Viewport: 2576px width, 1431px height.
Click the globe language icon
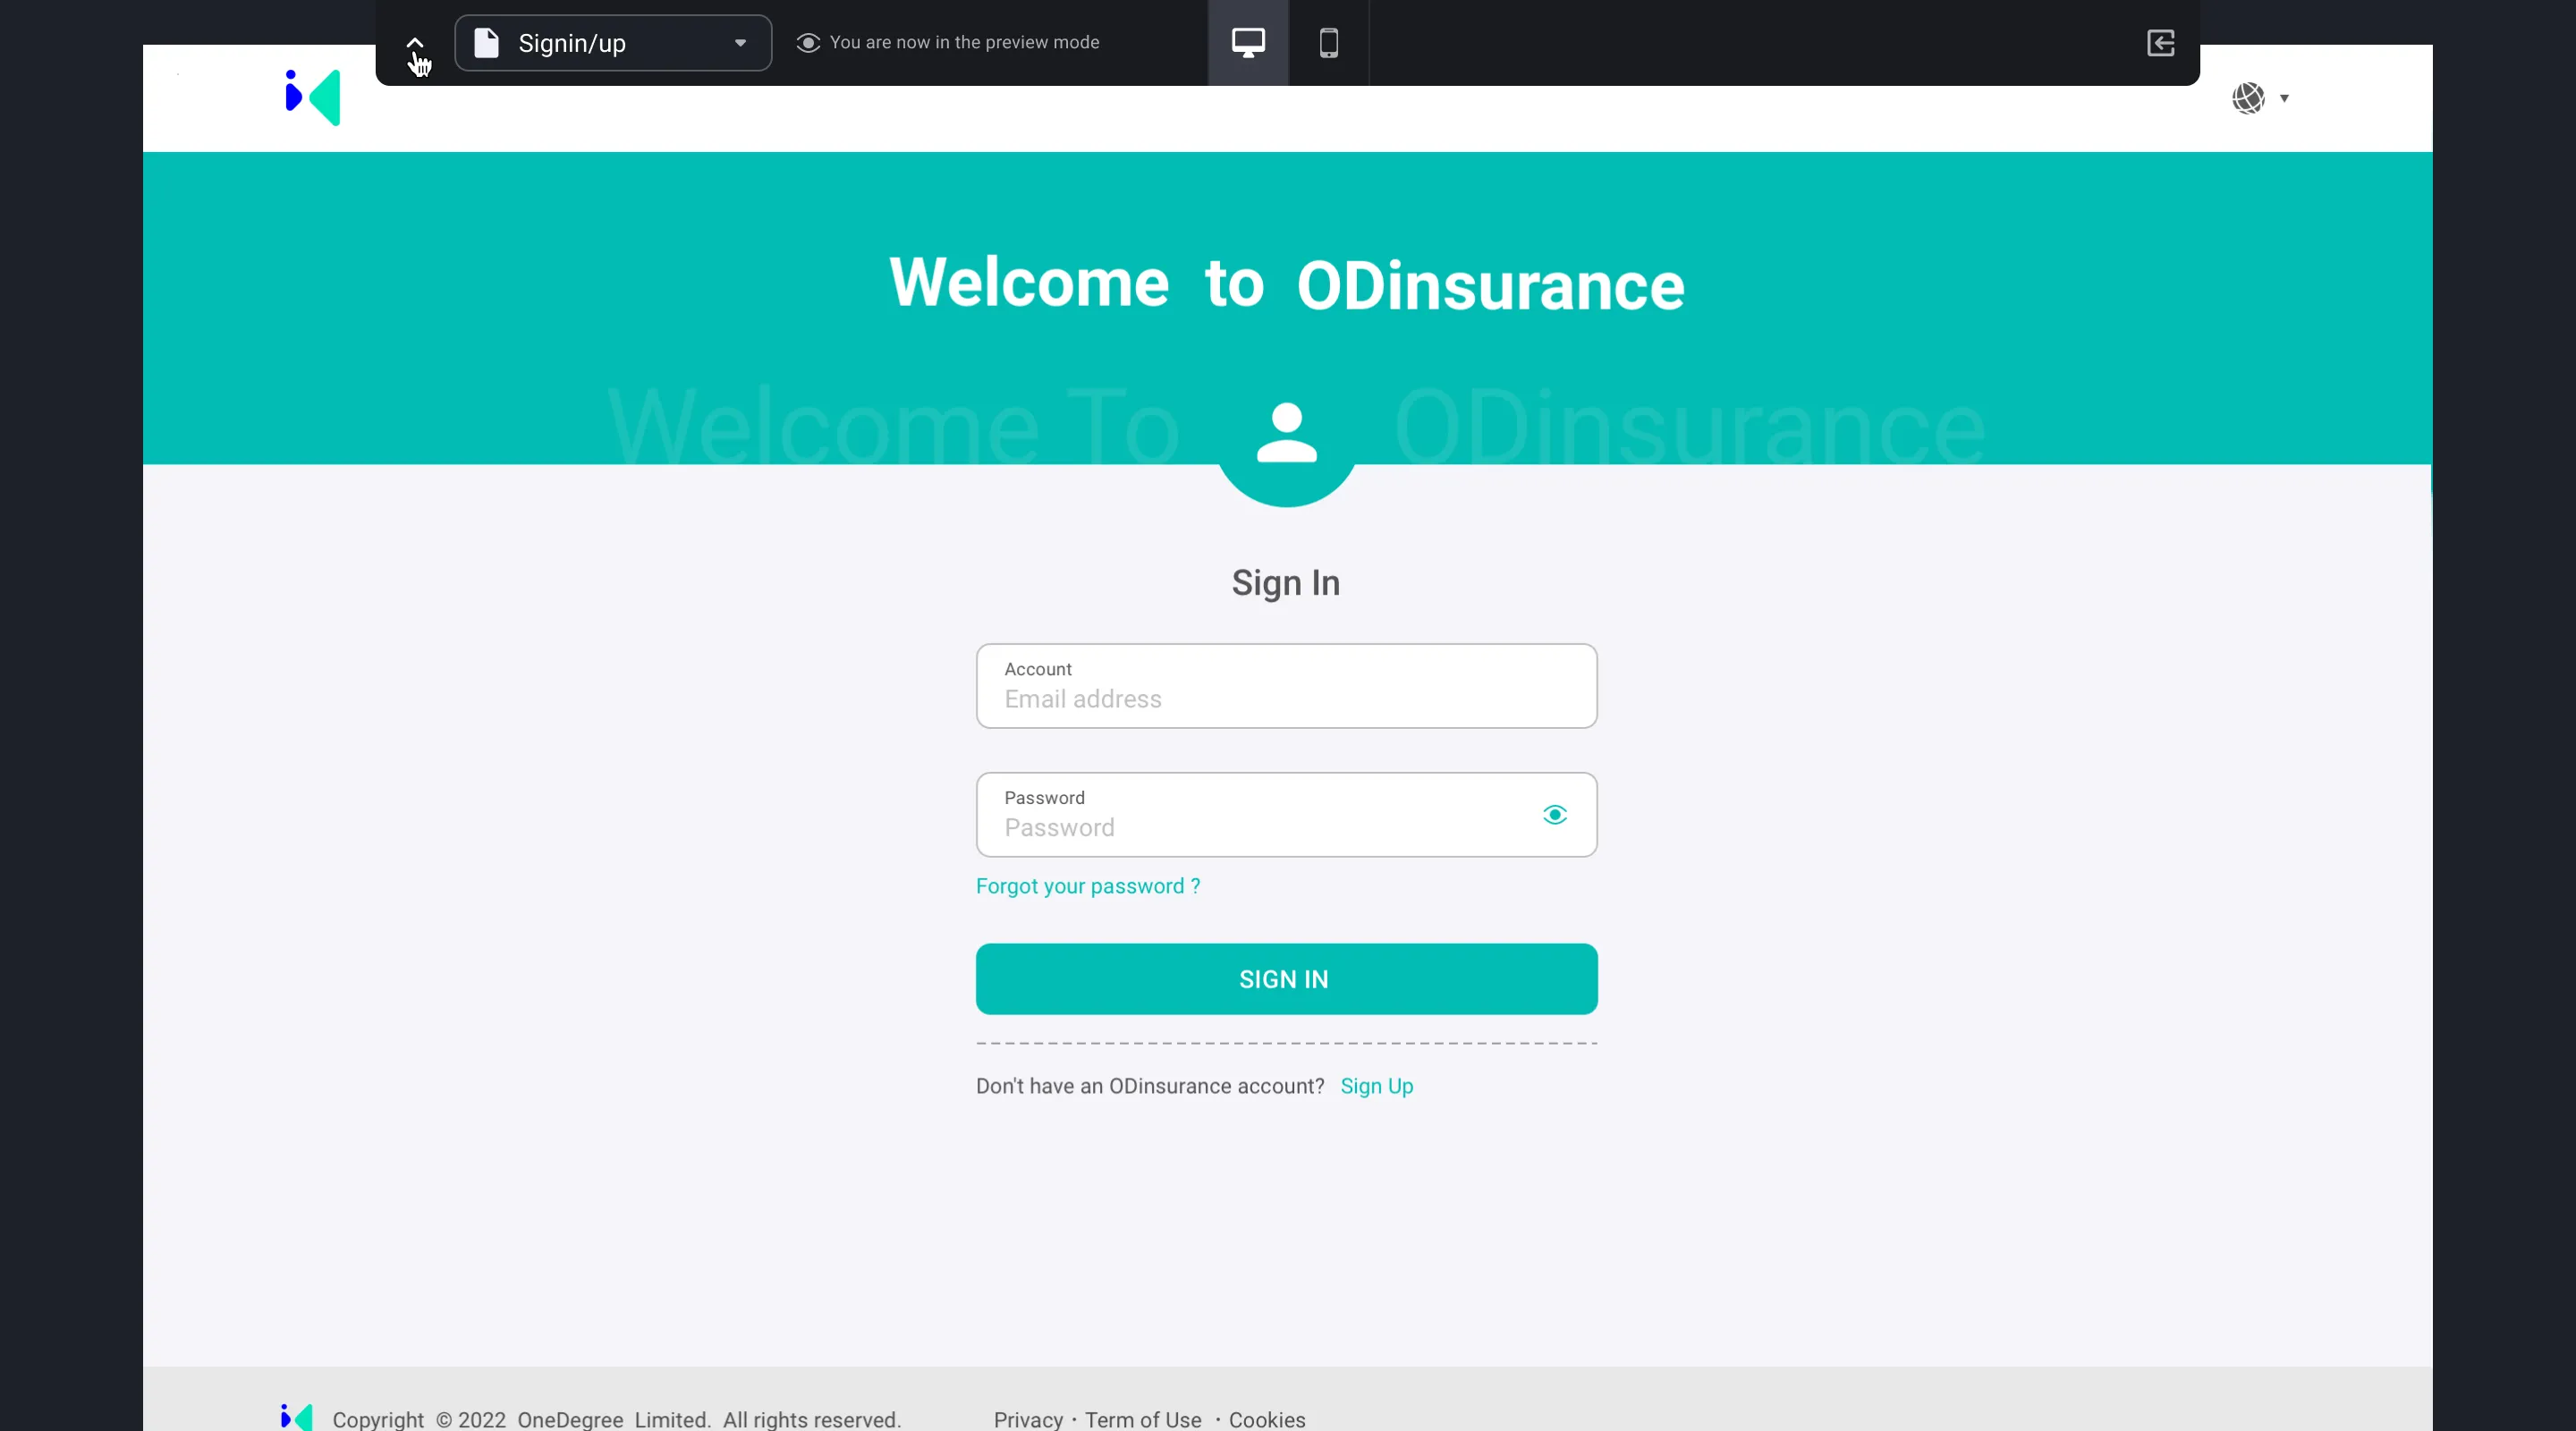click(2248, 98)
